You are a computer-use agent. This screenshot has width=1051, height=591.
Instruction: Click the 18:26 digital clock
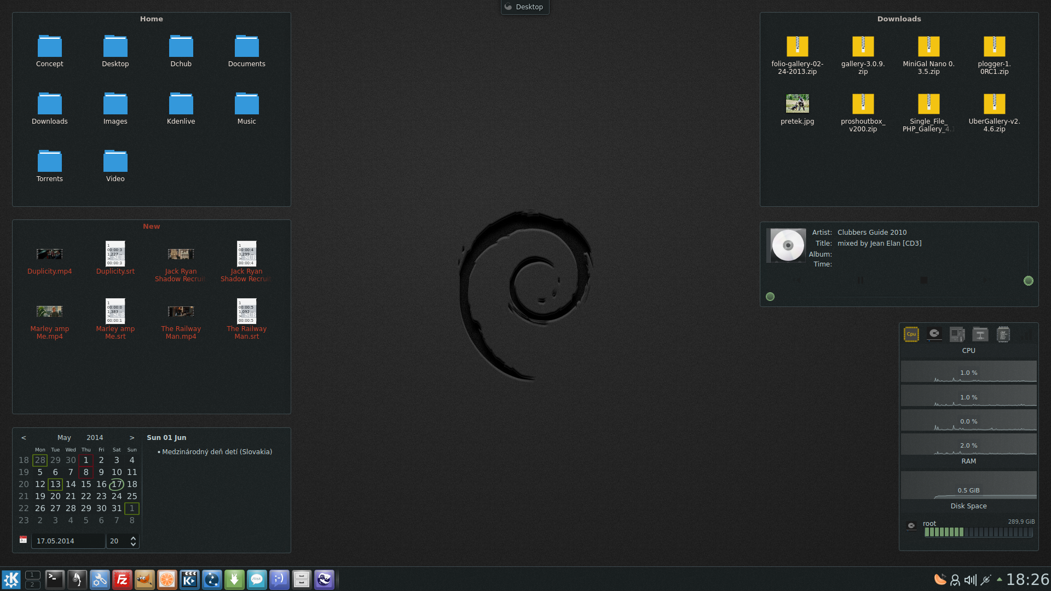[x=1027, y=580]
